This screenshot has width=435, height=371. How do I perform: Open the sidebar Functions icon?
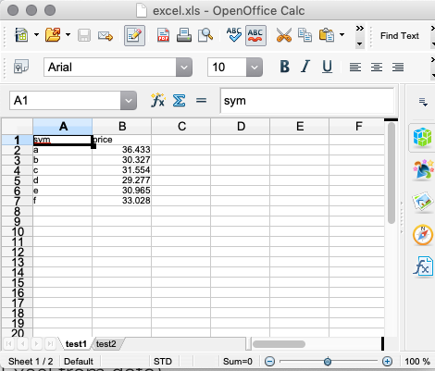423,266
